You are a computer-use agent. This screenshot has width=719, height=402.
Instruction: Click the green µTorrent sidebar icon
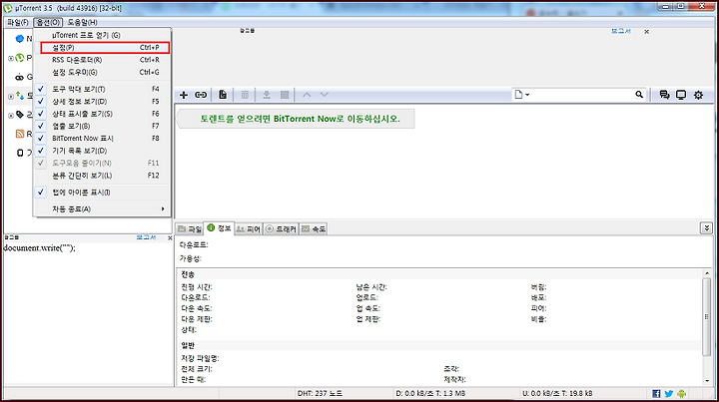19,58
